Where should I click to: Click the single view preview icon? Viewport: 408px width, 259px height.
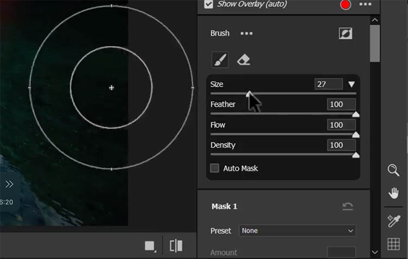[150, 246]
